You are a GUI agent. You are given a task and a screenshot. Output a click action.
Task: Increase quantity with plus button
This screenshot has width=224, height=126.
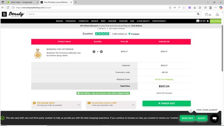(101, 51)
